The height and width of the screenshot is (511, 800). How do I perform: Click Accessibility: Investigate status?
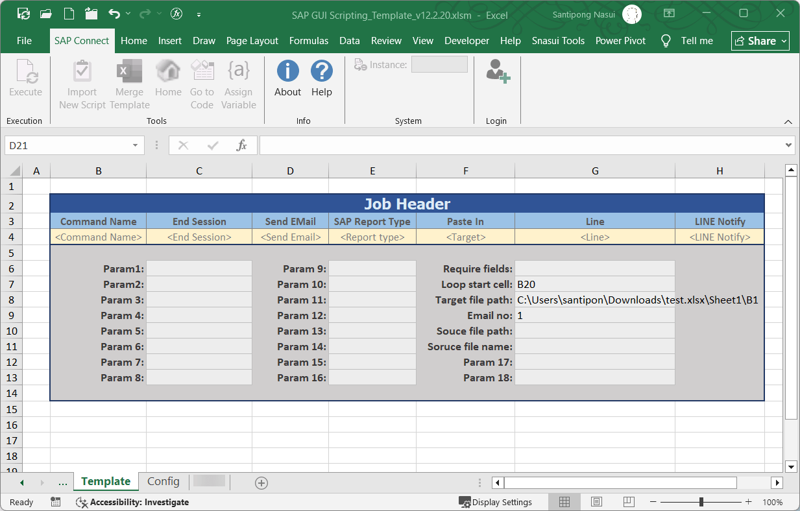click(x=132, y=502)
